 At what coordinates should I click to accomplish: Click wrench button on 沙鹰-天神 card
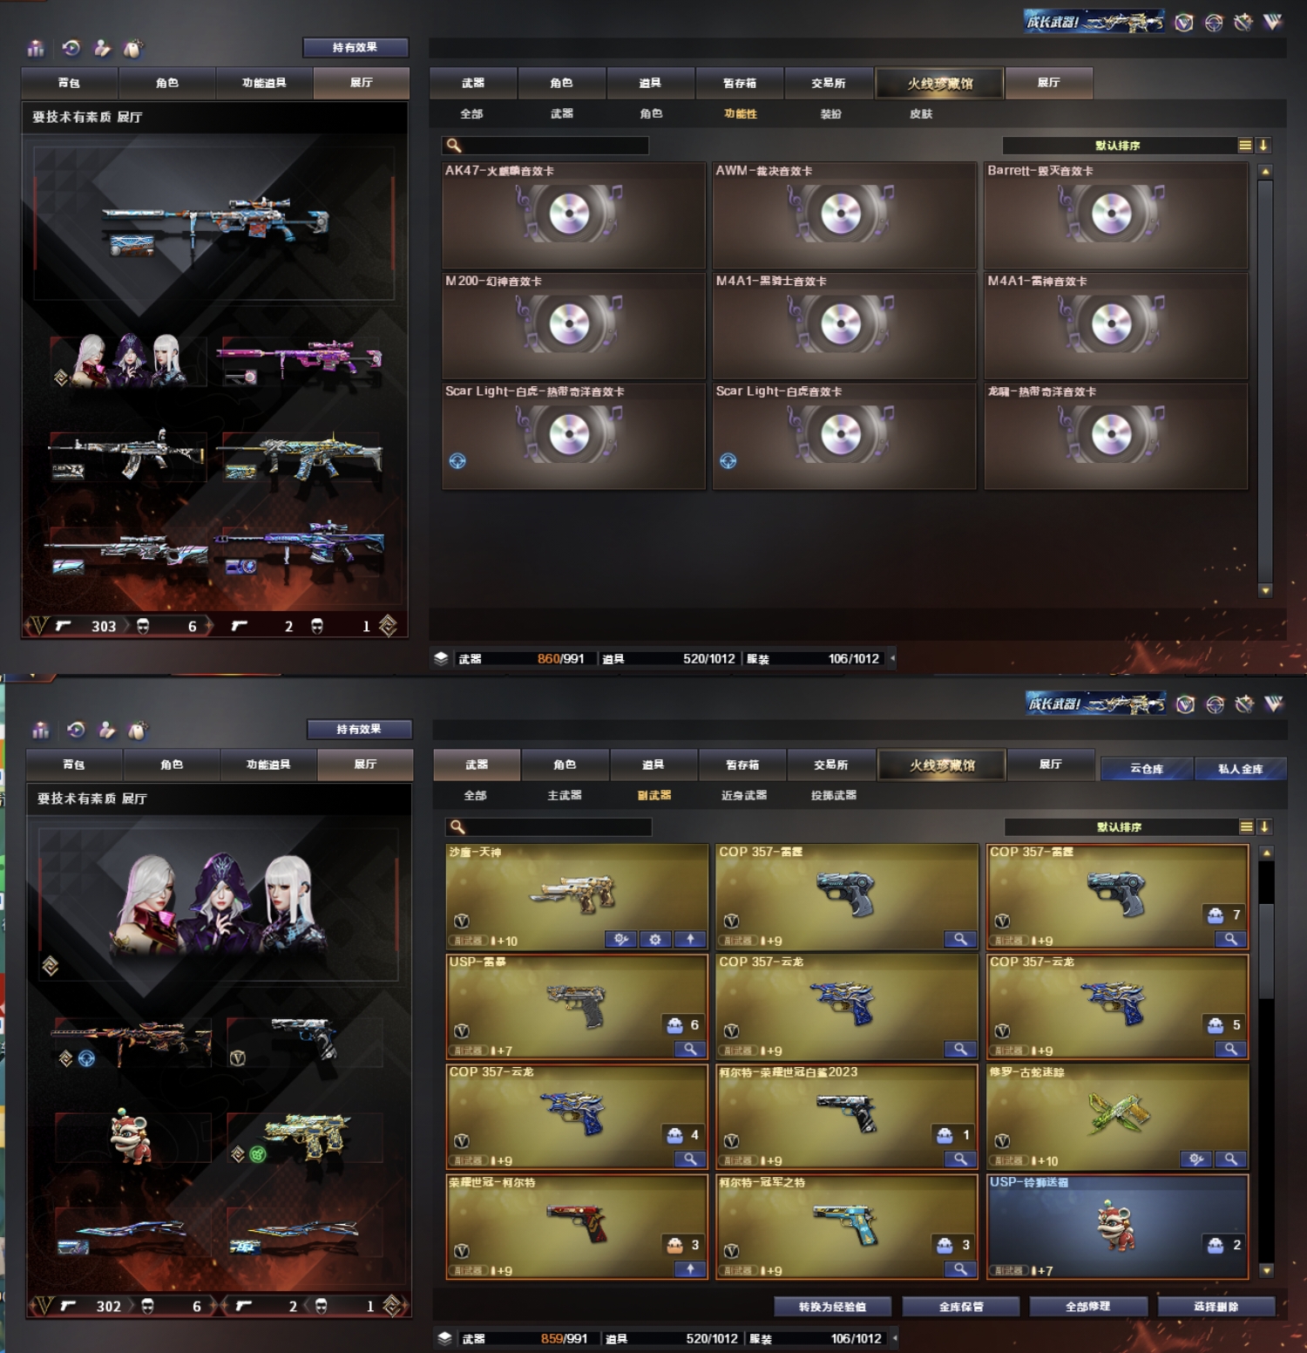click(621, 939)
